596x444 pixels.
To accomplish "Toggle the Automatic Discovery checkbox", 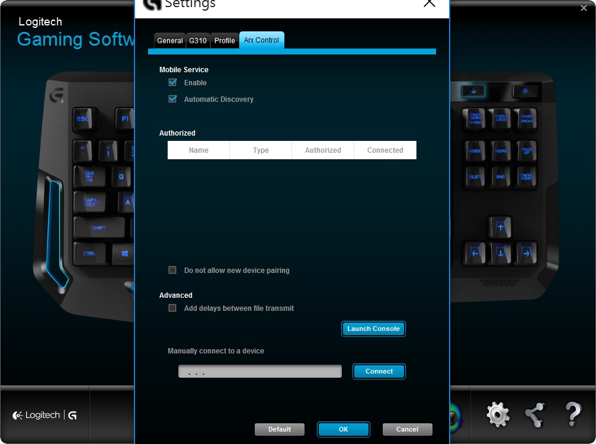I will click(x=172, y=99).
